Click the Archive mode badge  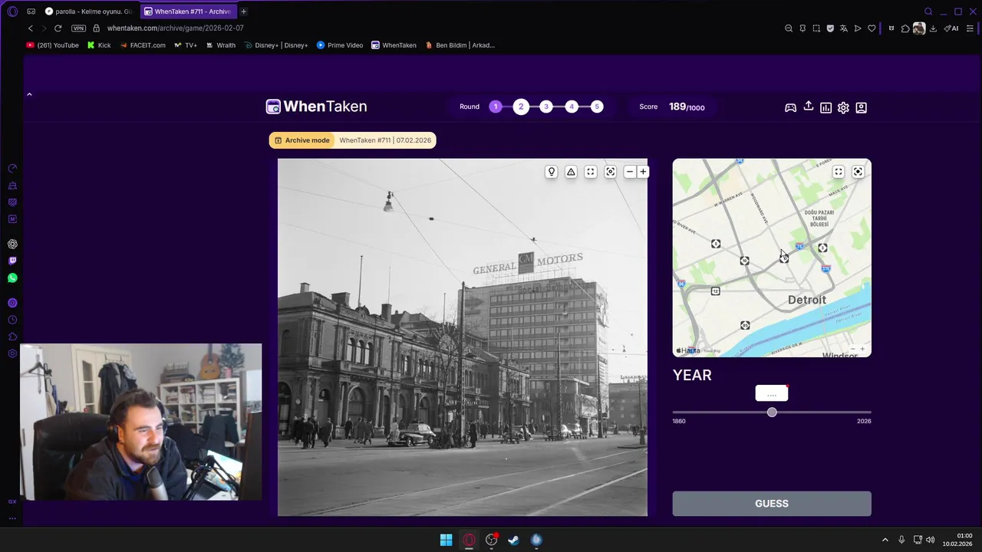pyautogui.click(x=302, y=140)
